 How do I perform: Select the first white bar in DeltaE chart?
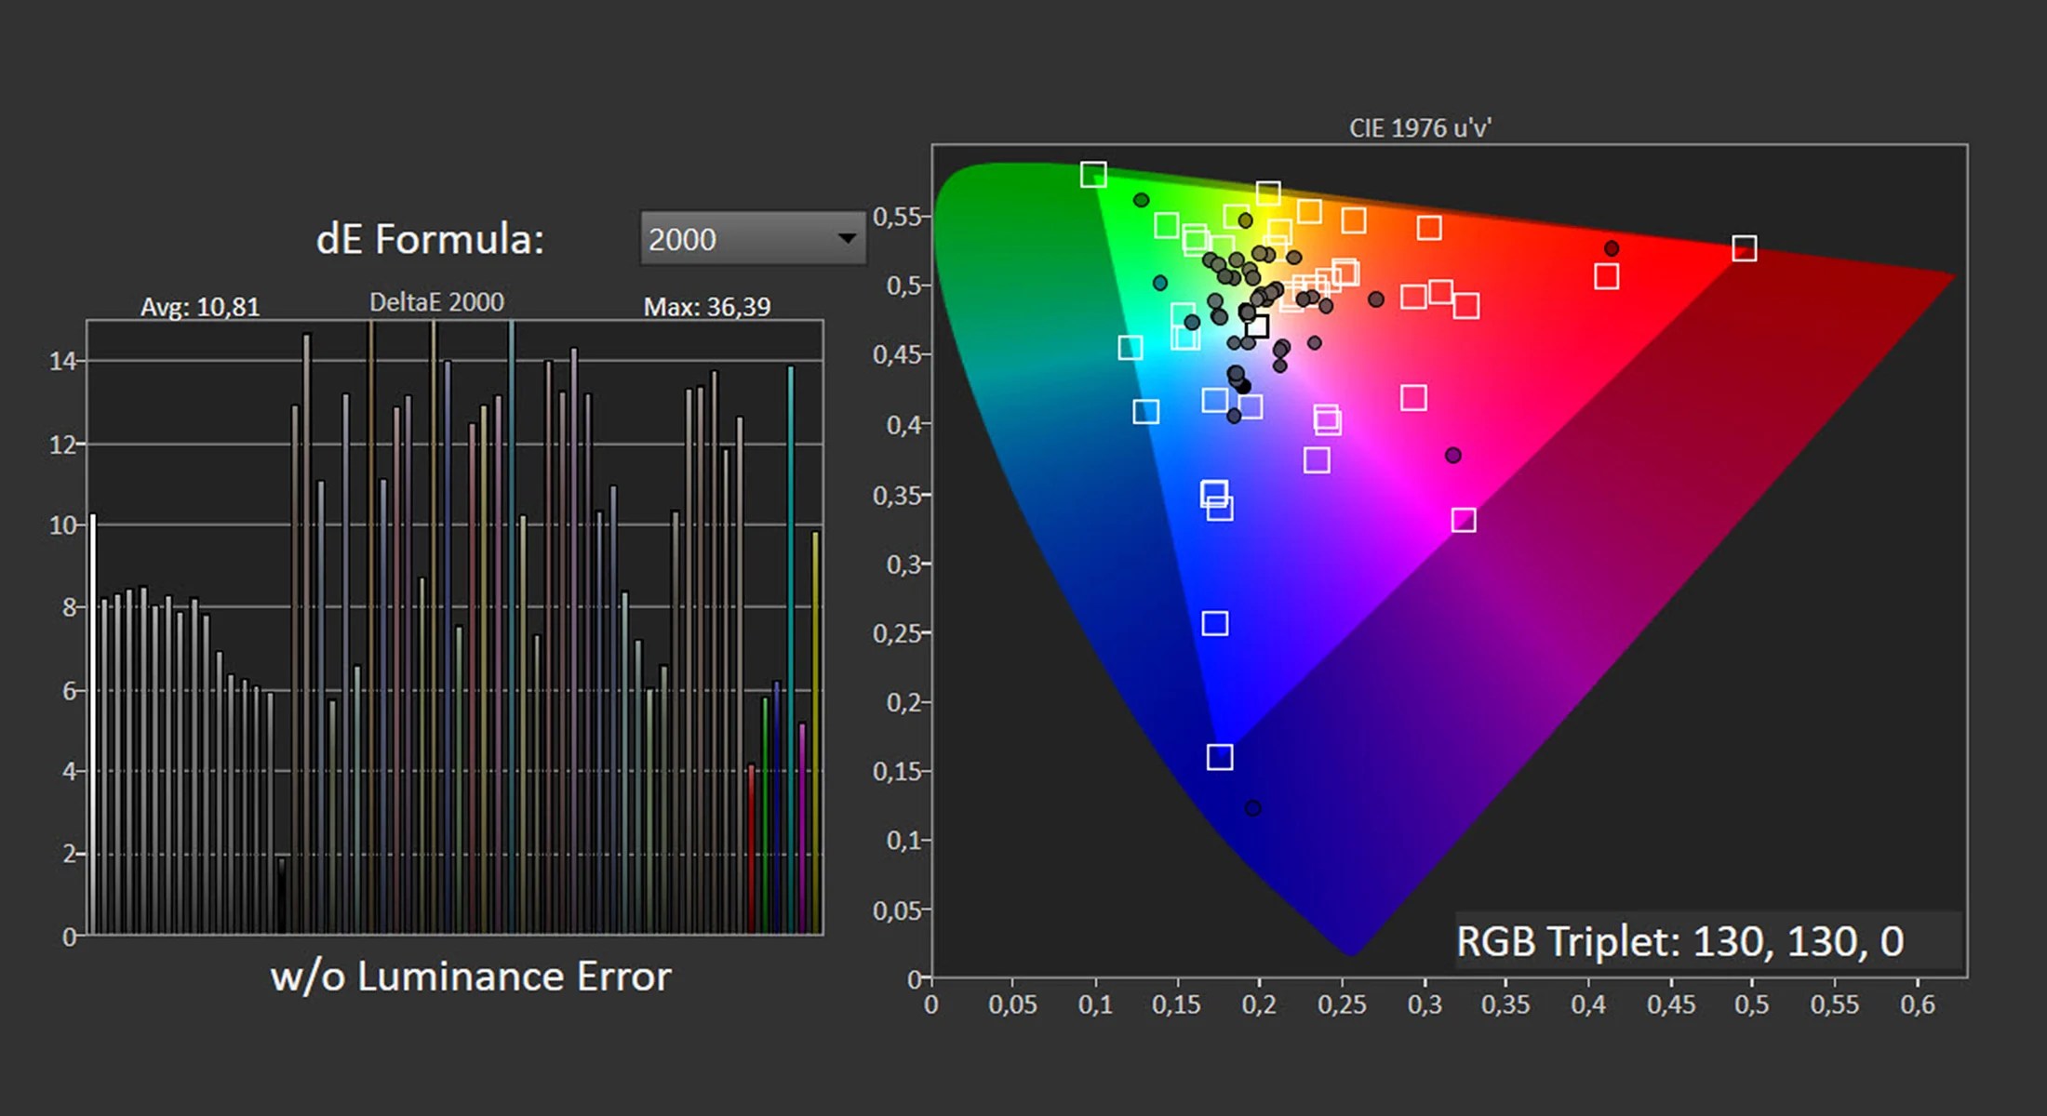click(93, 724)
